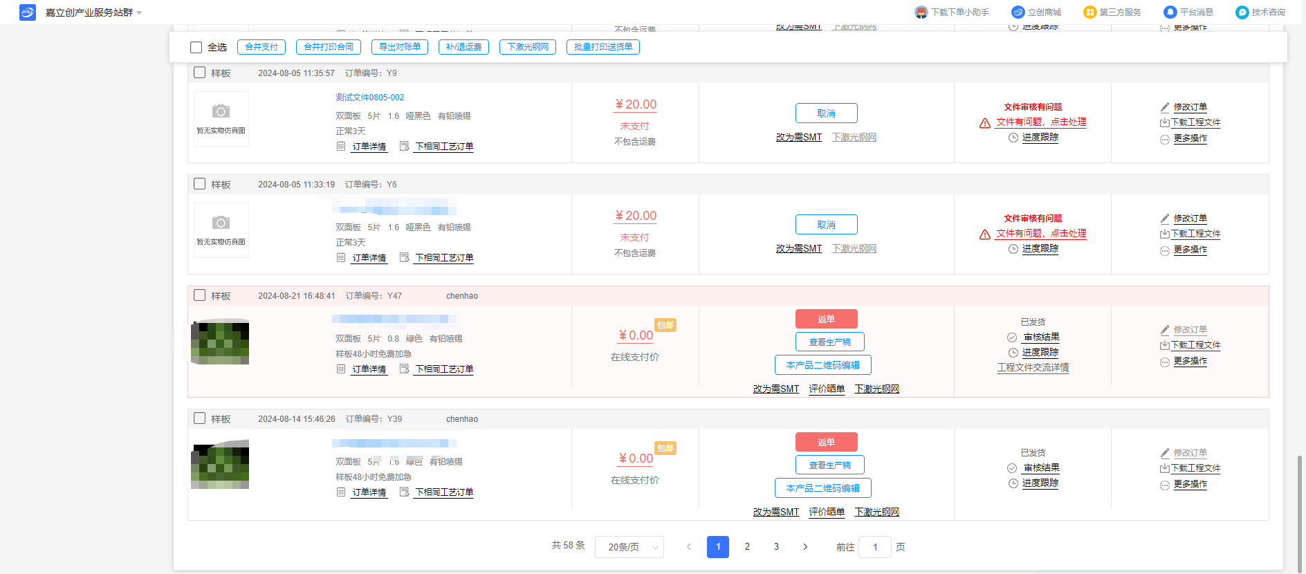Select the order Y47 checkbox
Viewport: 1306px width, 574px height.
click(x=200, y=295)
